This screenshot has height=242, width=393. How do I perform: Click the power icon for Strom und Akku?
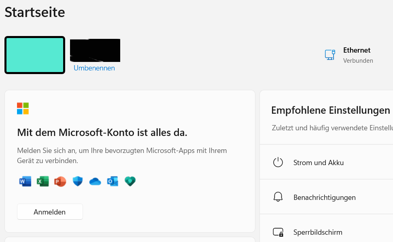pos(278,162)
